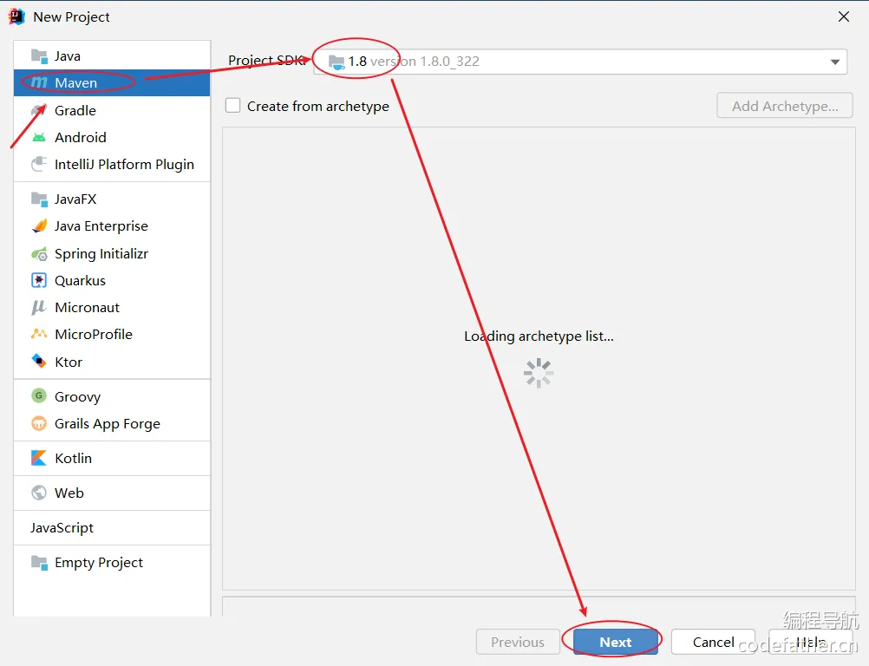Click the Micronaut mu icon

tap(39, 308)
